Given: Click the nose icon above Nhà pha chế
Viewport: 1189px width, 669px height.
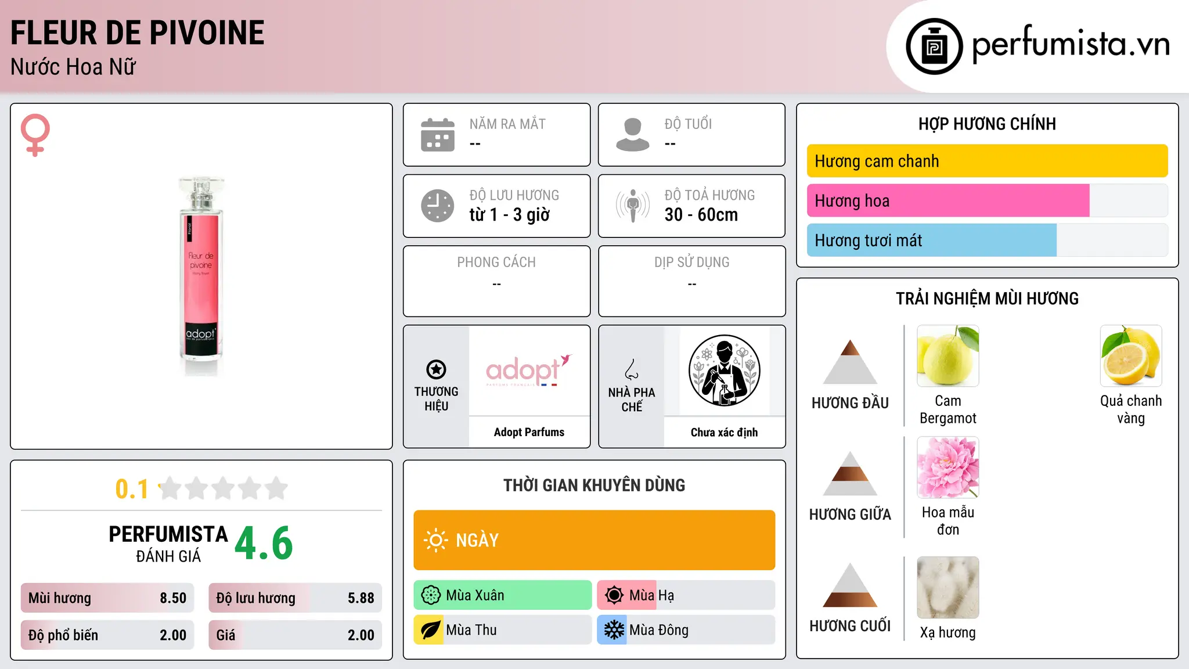Looking at the screenshot, I should point(632,369).
